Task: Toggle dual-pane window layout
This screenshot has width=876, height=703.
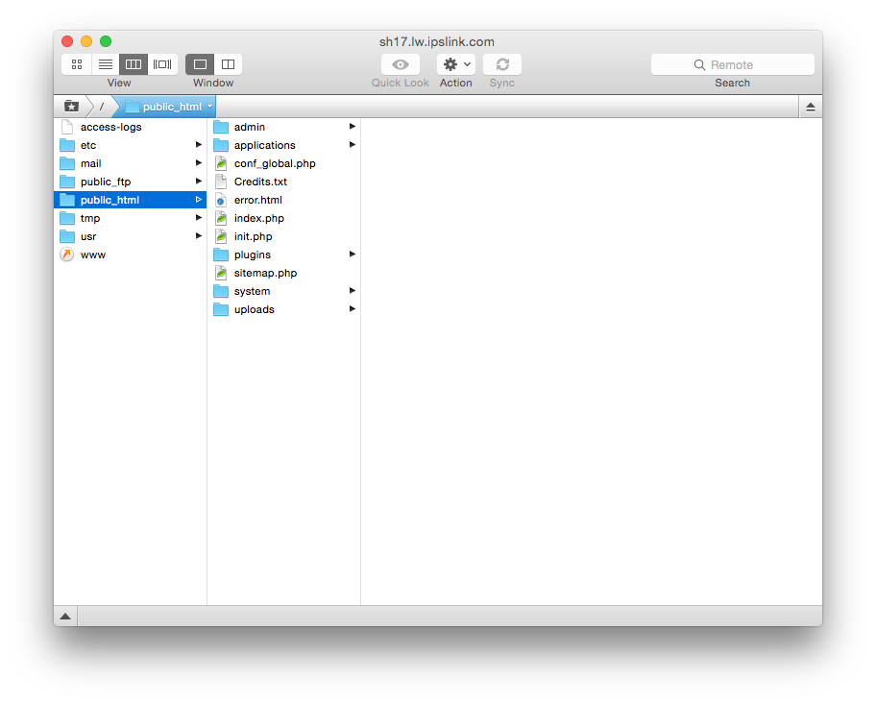Action: tap(228, 64)
